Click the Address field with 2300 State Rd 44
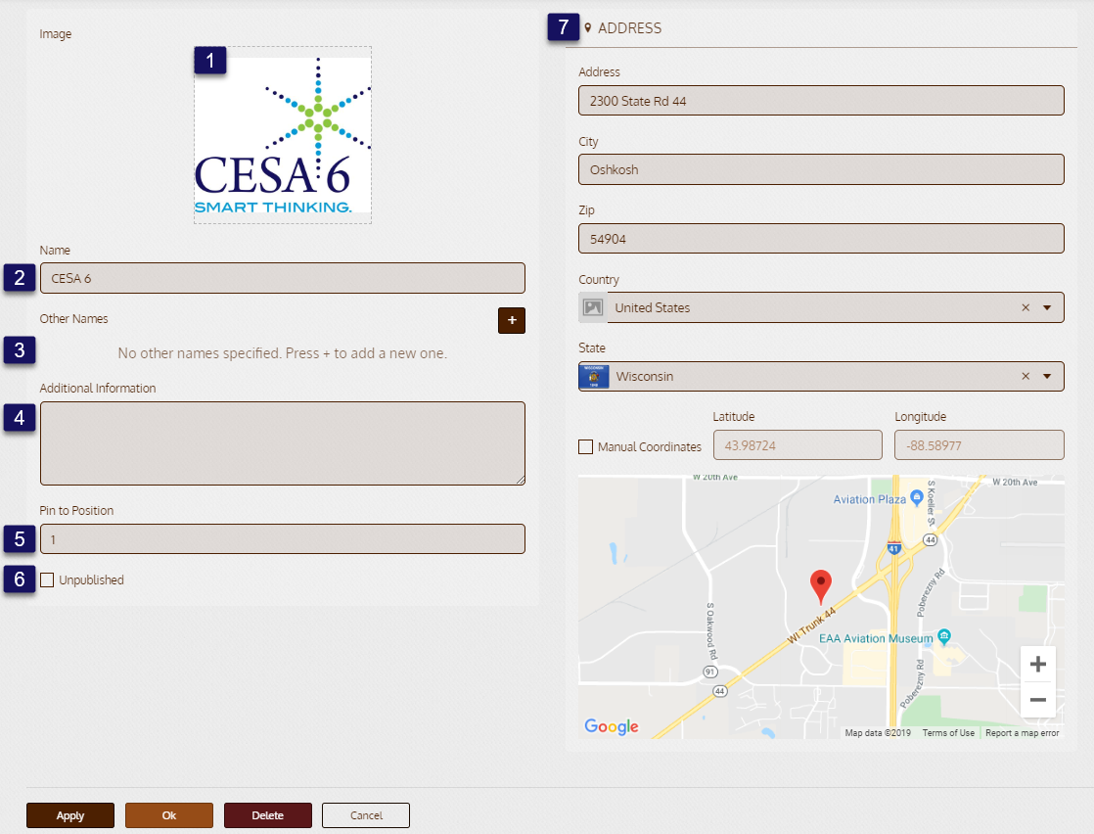 click(x=821, y=101)
